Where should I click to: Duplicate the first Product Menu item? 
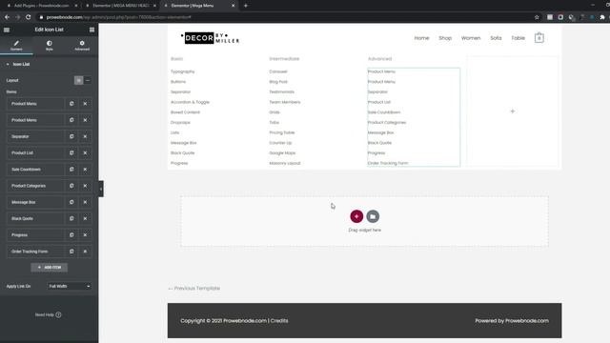[x=71, y=104]
